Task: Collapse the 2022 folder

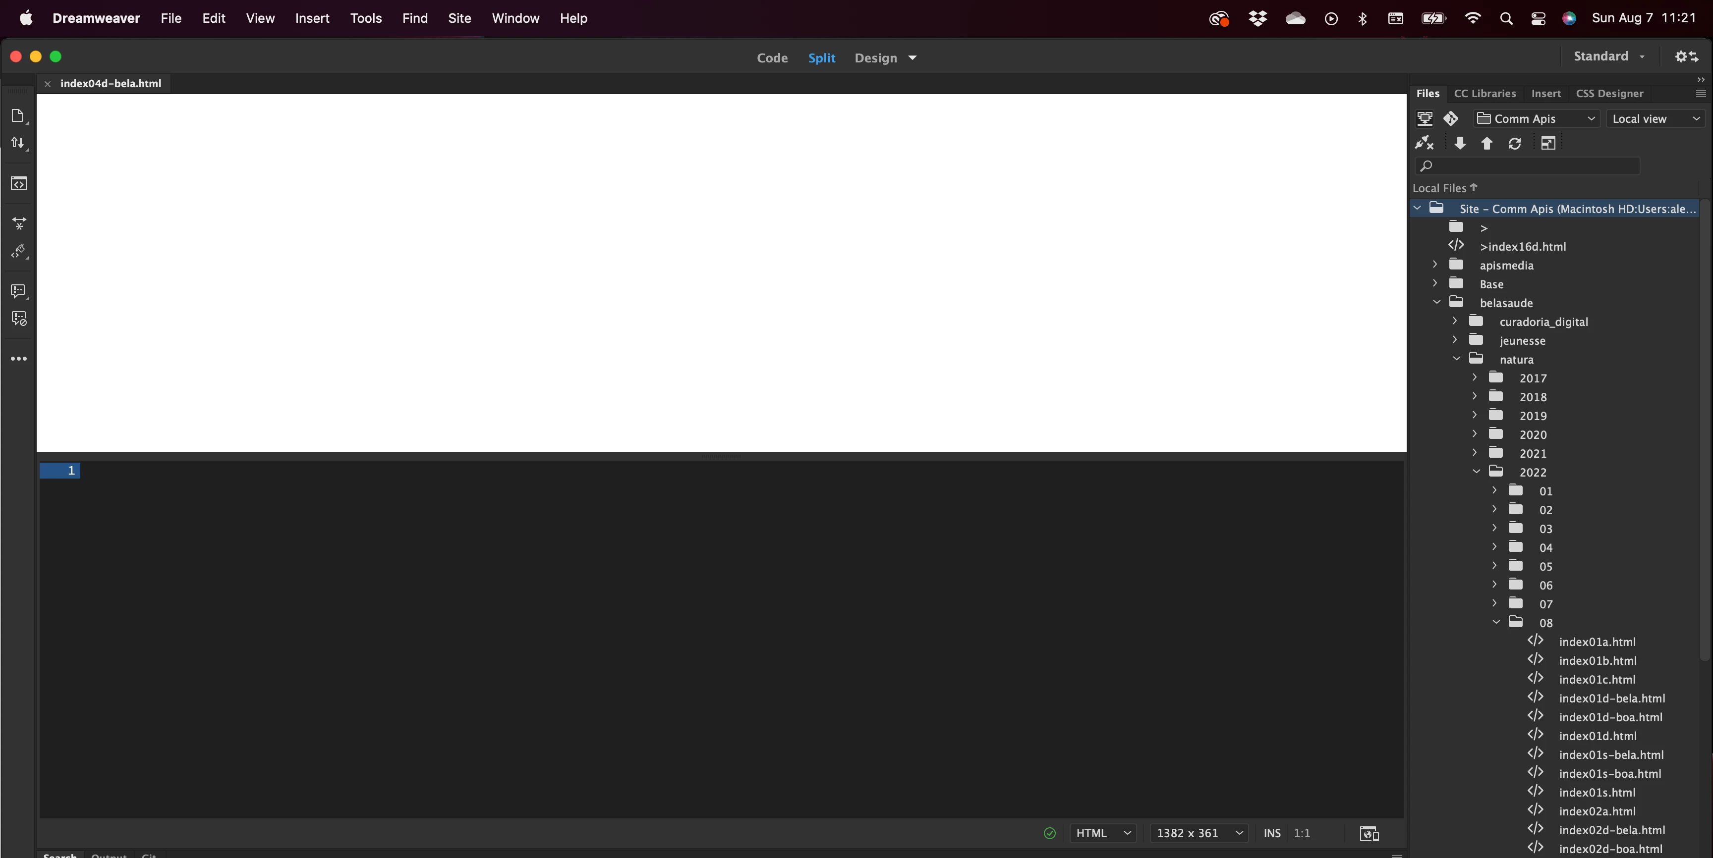Action: click(x=1477, y=472)
